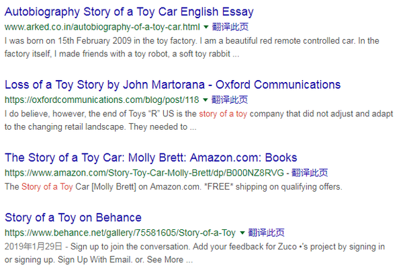Click the 2019年1月29日 date in Behance snippet

point(34,247)
